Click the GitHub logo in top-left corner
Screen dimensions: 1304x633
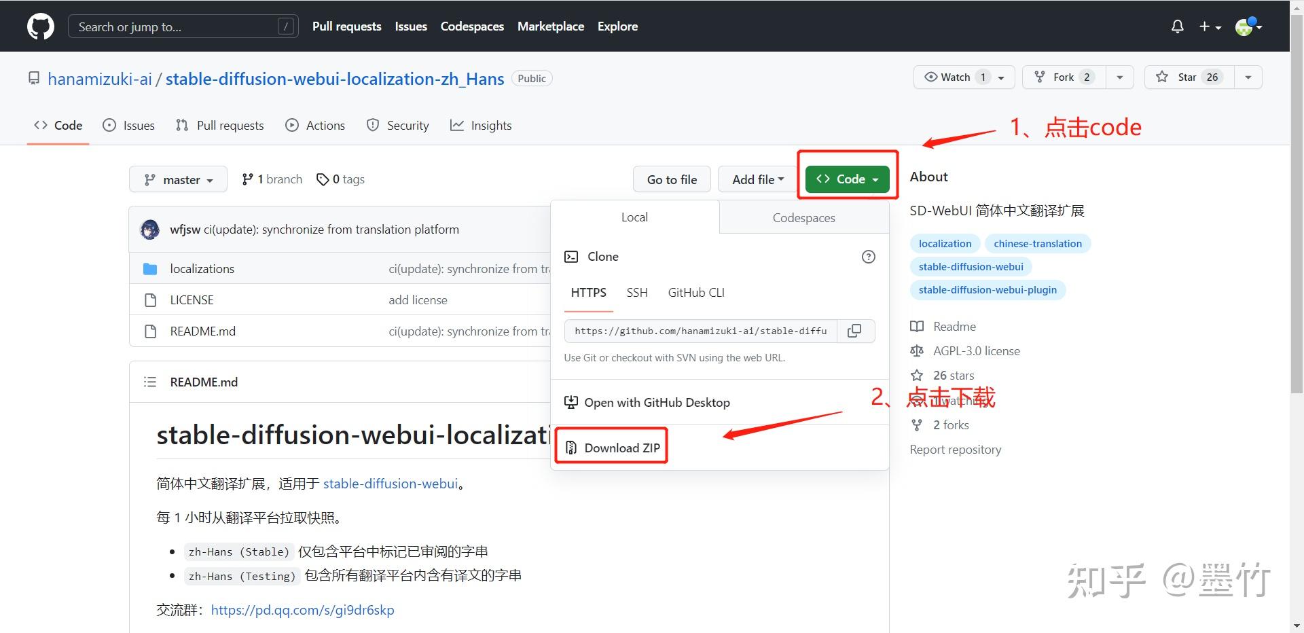[40, 26]
